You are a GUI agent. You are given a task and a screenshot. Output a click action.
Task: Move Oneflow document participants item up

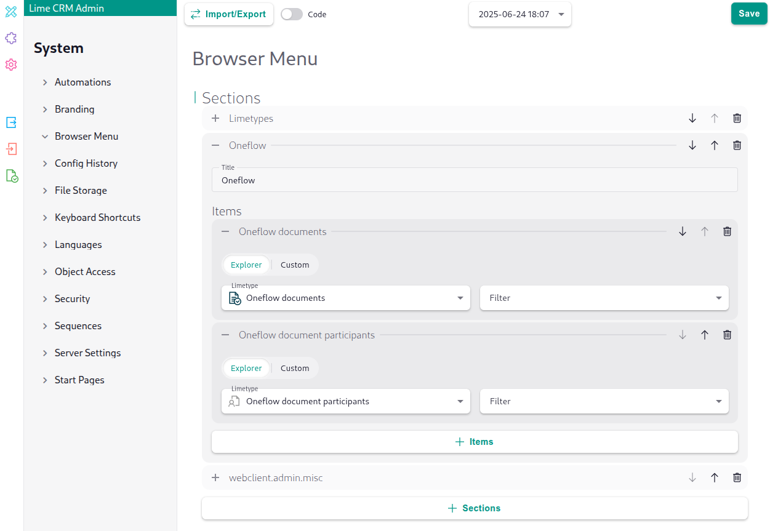pos(705,335)
